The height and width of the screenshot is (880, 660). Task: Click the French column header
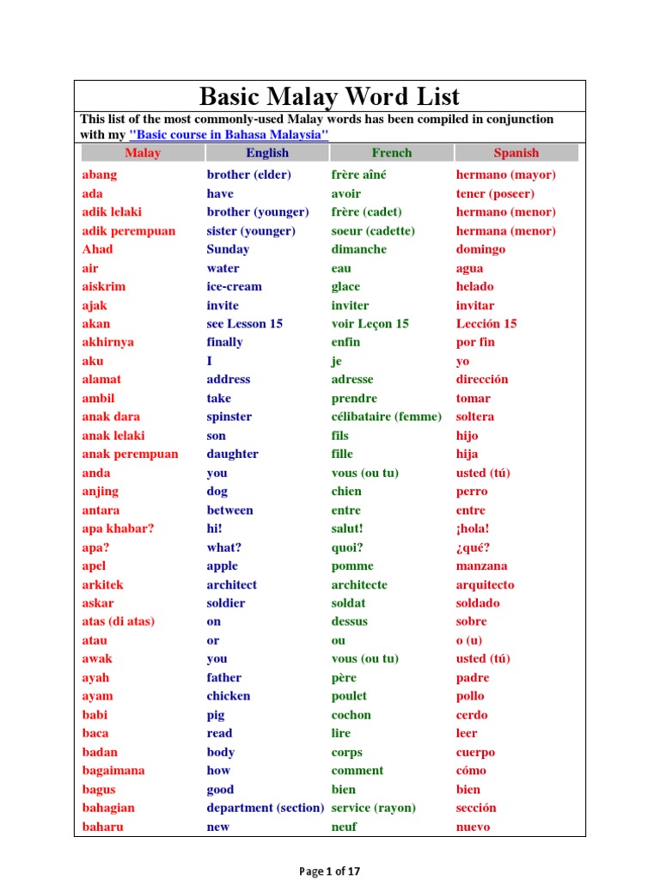(392, 153)
